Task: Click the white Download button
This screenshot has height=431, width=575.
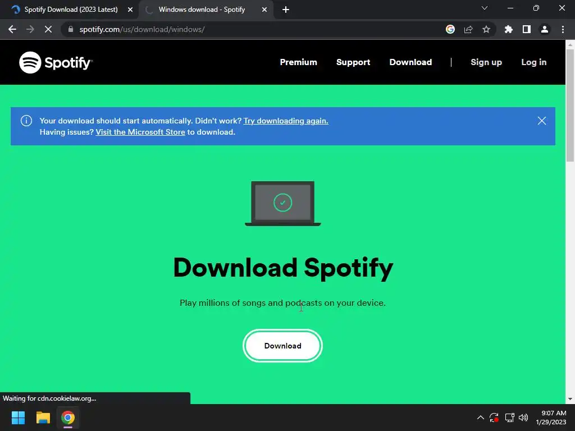Action: click(x=283, y=346)
